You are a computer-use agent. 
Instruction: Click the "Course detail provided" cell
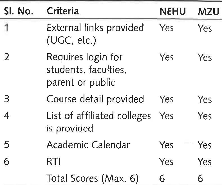click(95, 99)
